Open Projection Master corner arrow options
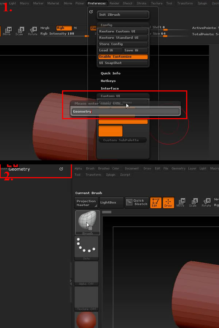 tap(96, 206)
